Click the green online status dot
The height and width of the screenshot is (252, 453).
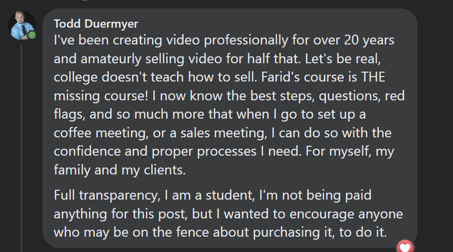[x=32, y=35]
